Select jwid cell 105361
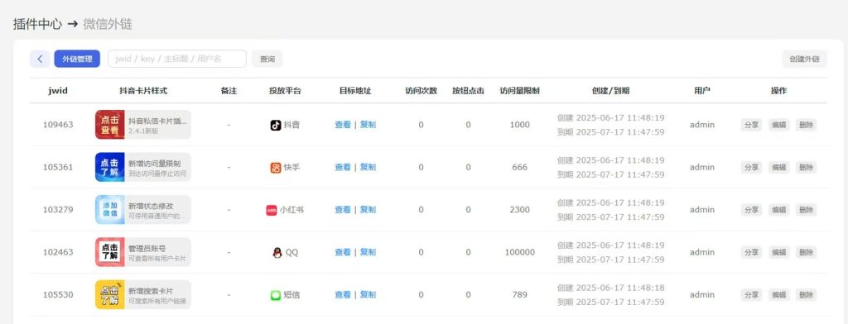848x324 pixels. (x=58, y=168)
